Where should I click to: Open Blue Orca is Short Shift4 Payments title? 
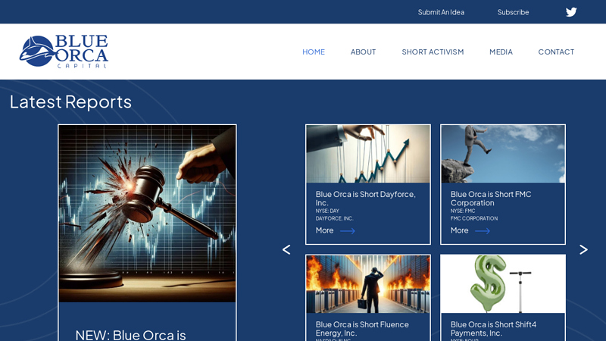(493, 329)
